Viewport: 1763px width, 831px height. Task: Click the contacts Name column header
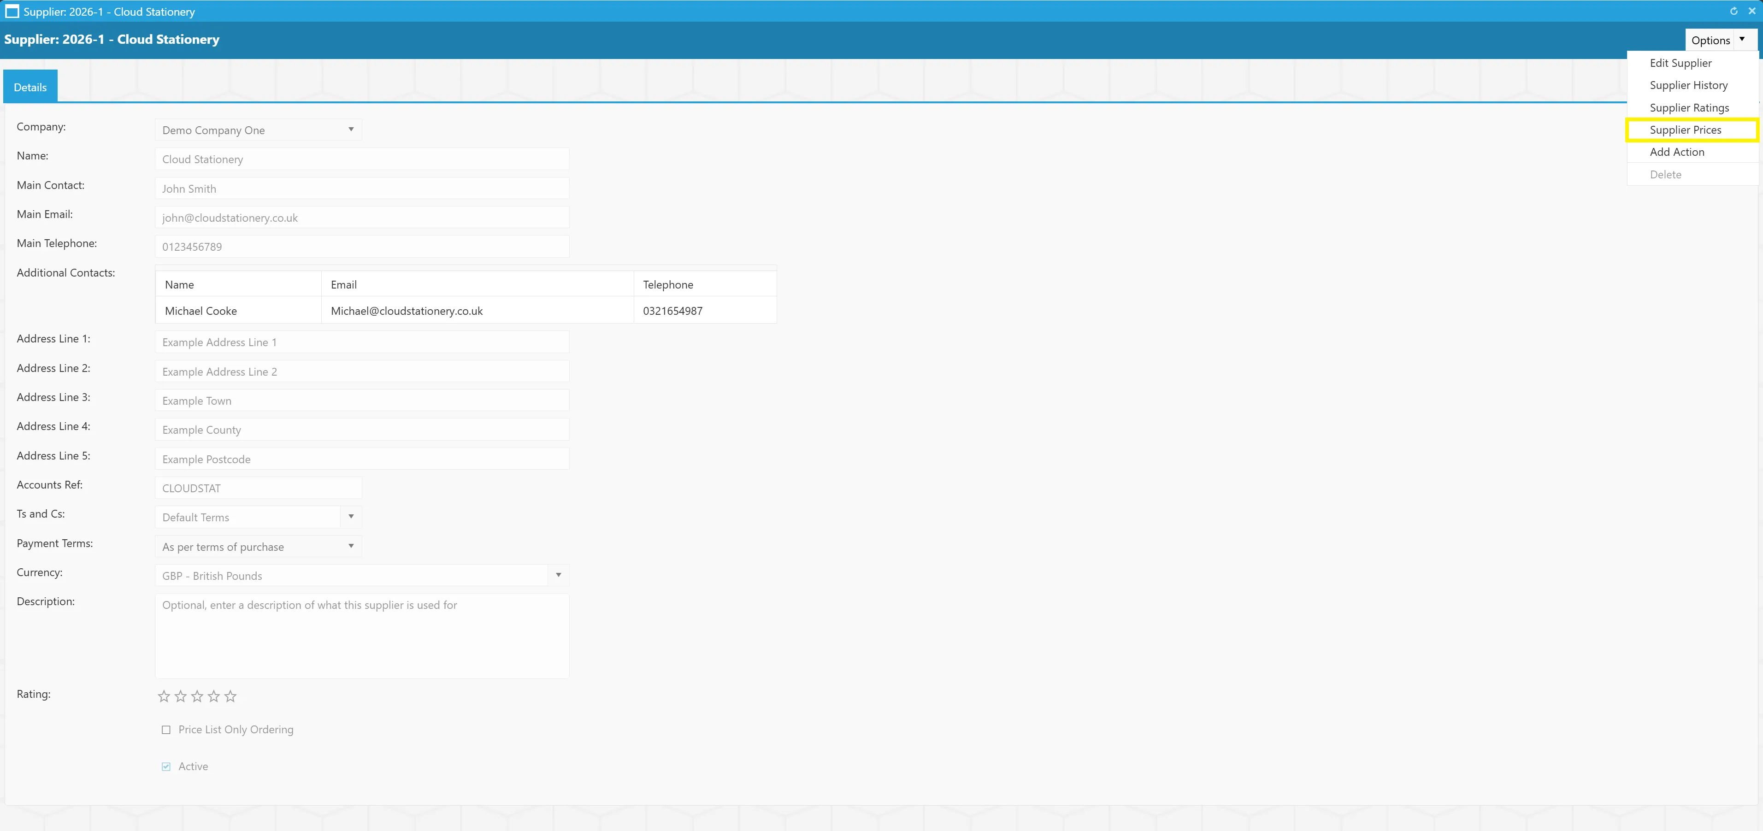pyautogui.click(x=238, y=284)
